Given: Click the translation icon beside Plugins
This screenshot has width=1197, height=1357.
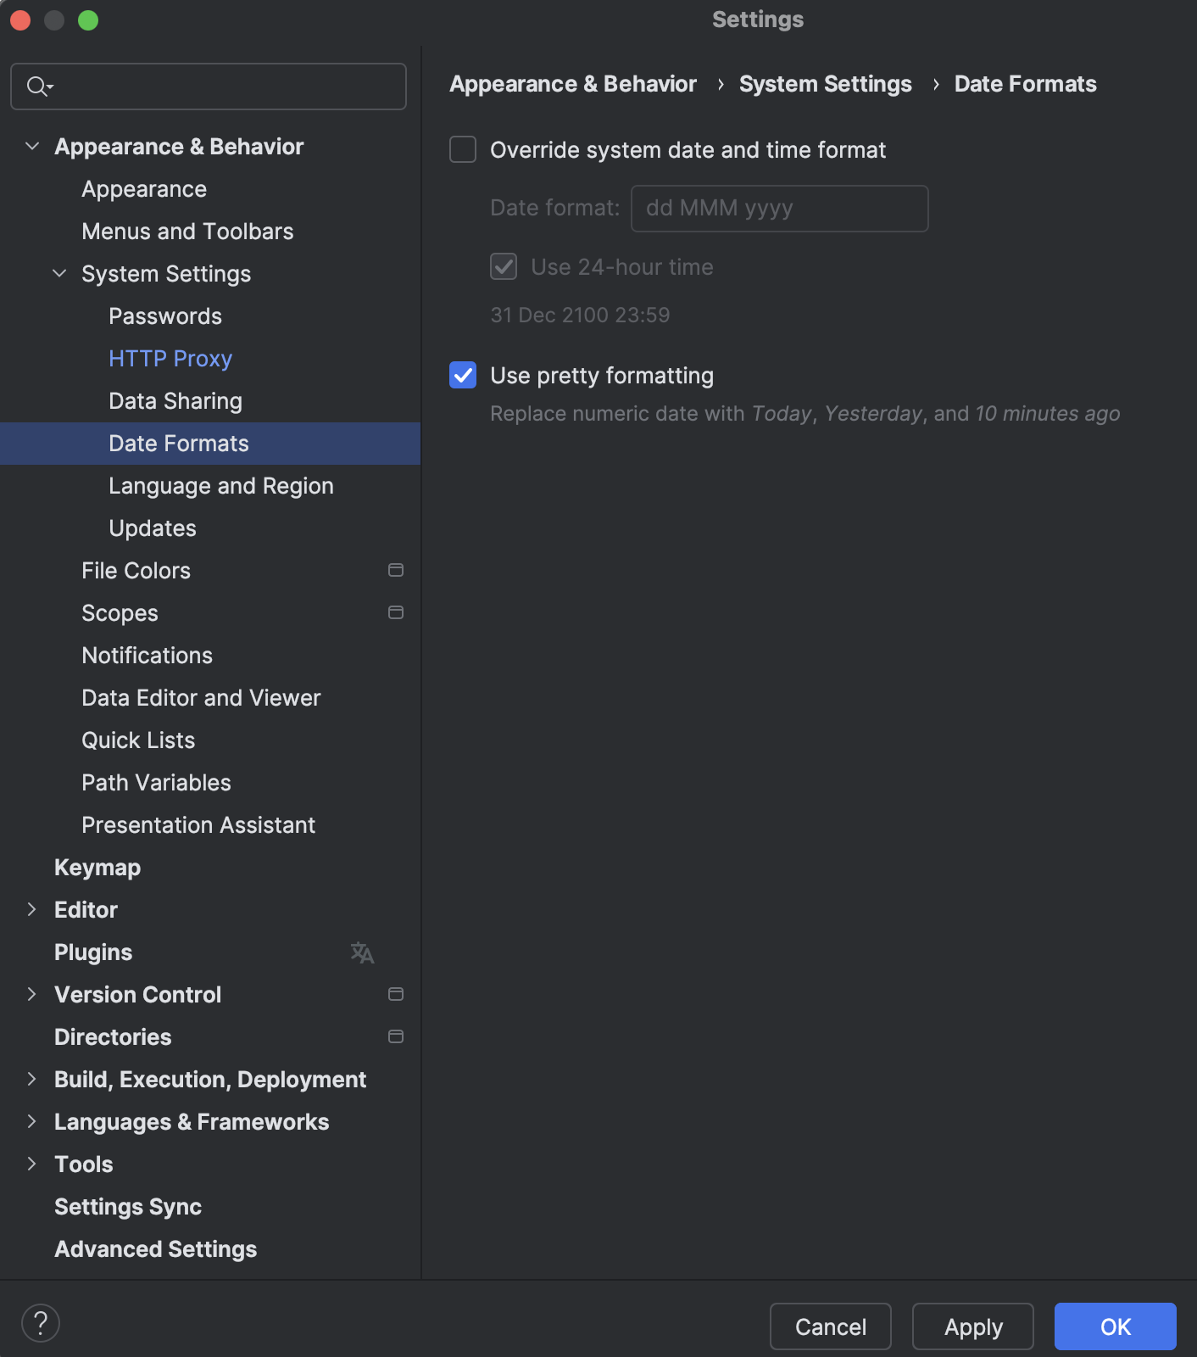Looking at the screenshot, I should [x=363, y=952].
